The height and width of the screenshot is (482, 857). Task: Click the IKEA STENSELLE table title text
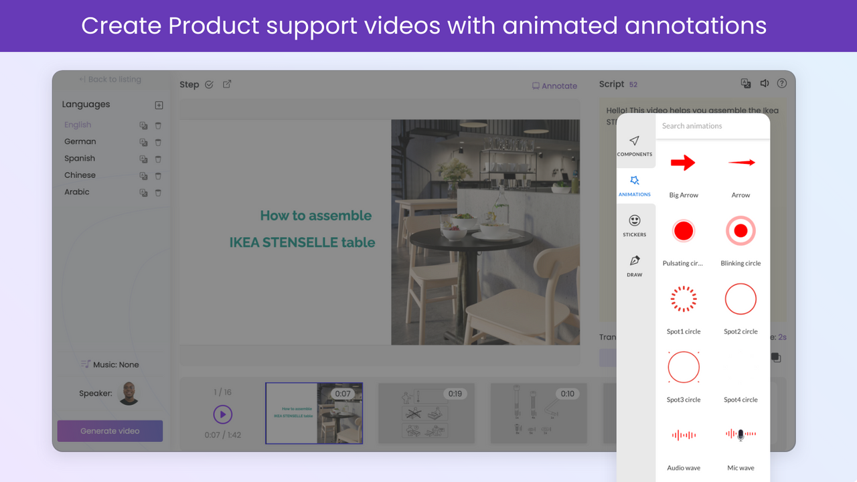pyautogui.click(x=302, y=242)
